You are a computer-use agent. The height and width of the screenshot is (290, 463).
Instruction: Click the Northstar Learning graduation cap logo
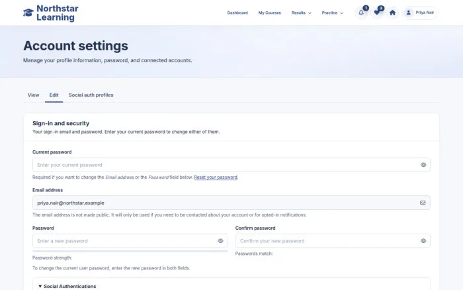point(28,13)
